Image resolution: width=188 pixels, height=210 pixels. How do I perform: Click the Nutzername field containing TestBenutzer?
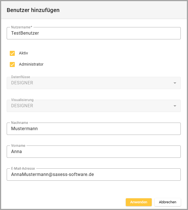(93, 33)
